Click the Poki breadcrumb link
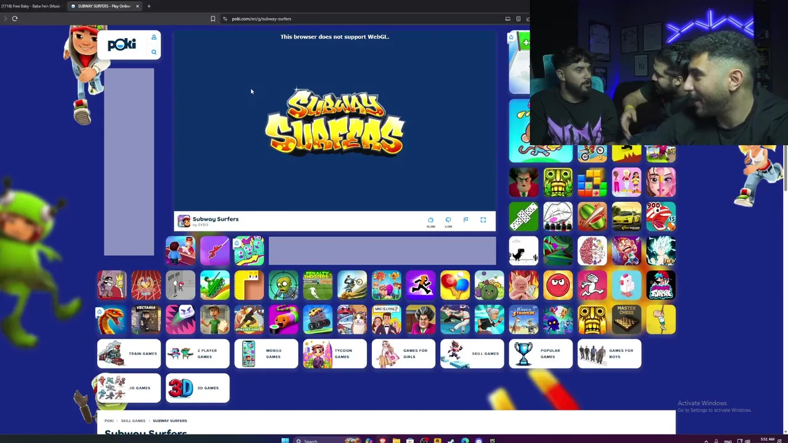Viewport: 788px width, 443px height. (x=109, y=421)
